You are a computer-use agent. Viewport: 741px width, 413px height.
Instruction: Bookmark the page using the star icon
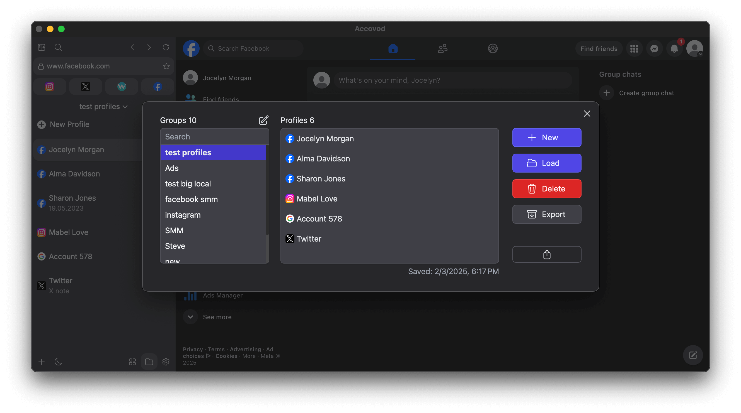pos(166,66)
